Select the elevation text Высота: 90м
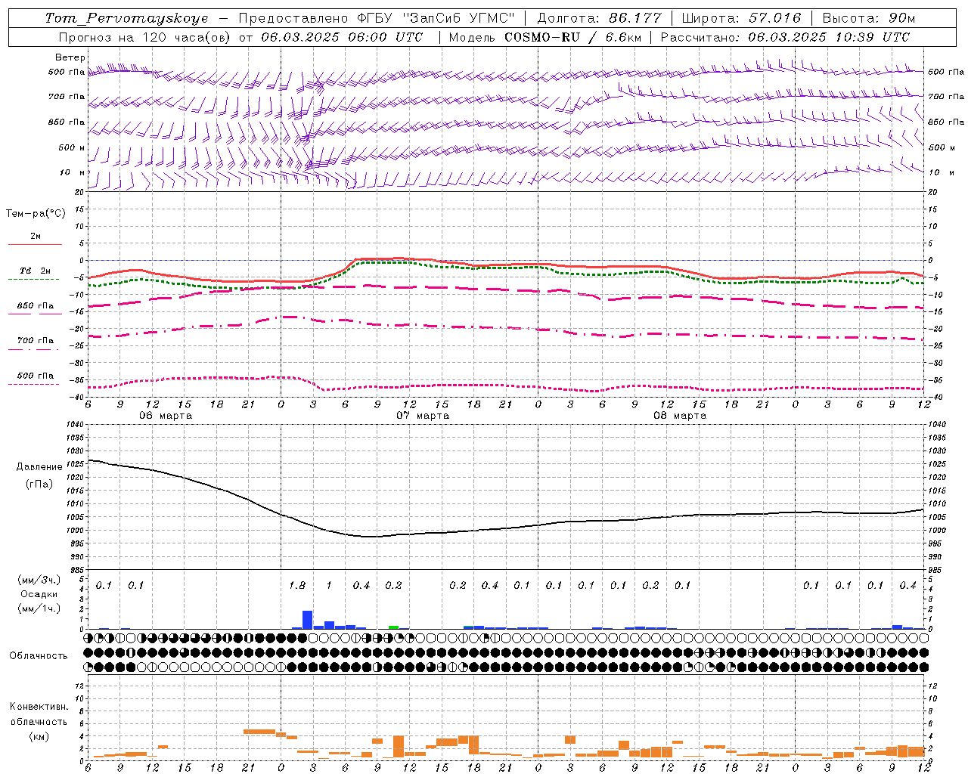 pos(868,18)
